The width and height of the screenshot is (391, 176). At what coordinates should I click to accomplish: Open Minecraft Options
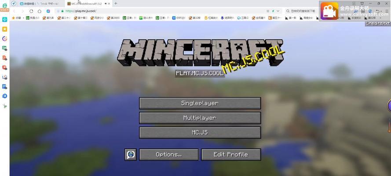pos(169,154)
